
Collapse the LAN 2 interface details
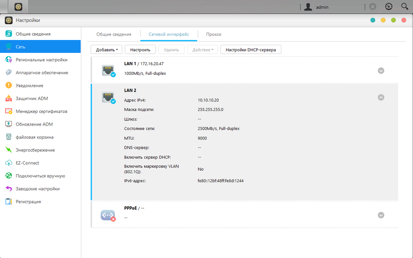381,98
